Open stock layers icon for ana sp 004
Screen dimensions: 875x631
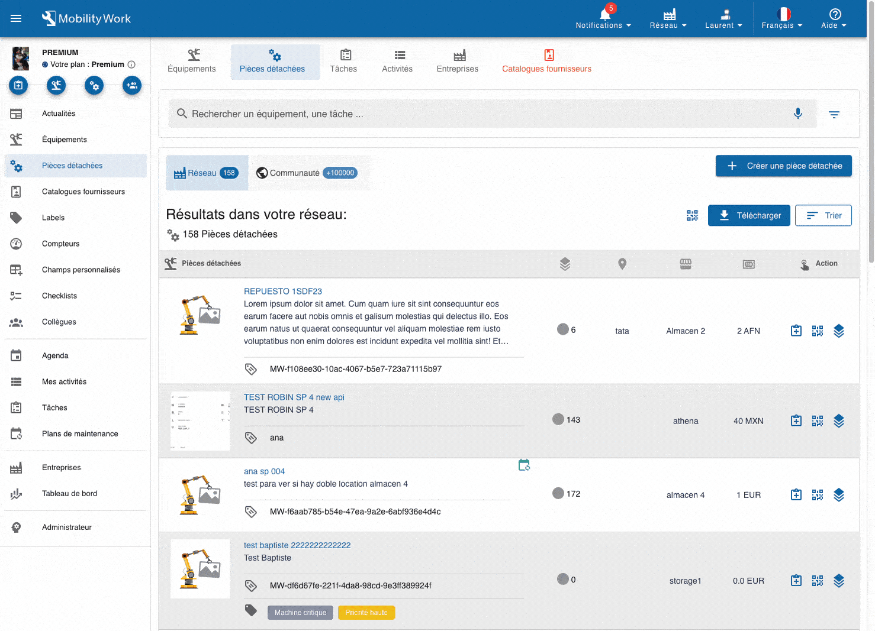click(838, 495)
